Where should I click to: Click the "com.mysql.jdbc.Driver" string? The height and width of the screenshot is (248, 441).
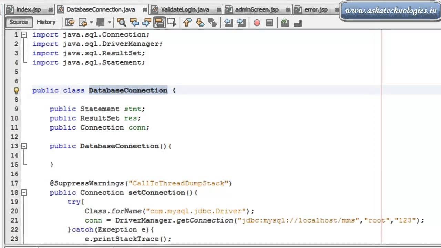pyautogui.click(x=196, y=211)
